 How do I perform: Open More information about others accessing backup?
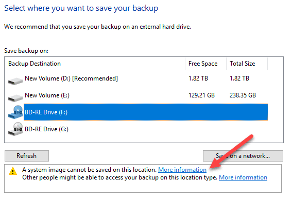243,177
